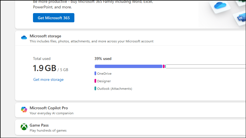Click the Your everyday AI companion subtitle
Screen dimensions: 246x138
click(x=51, y=113)
